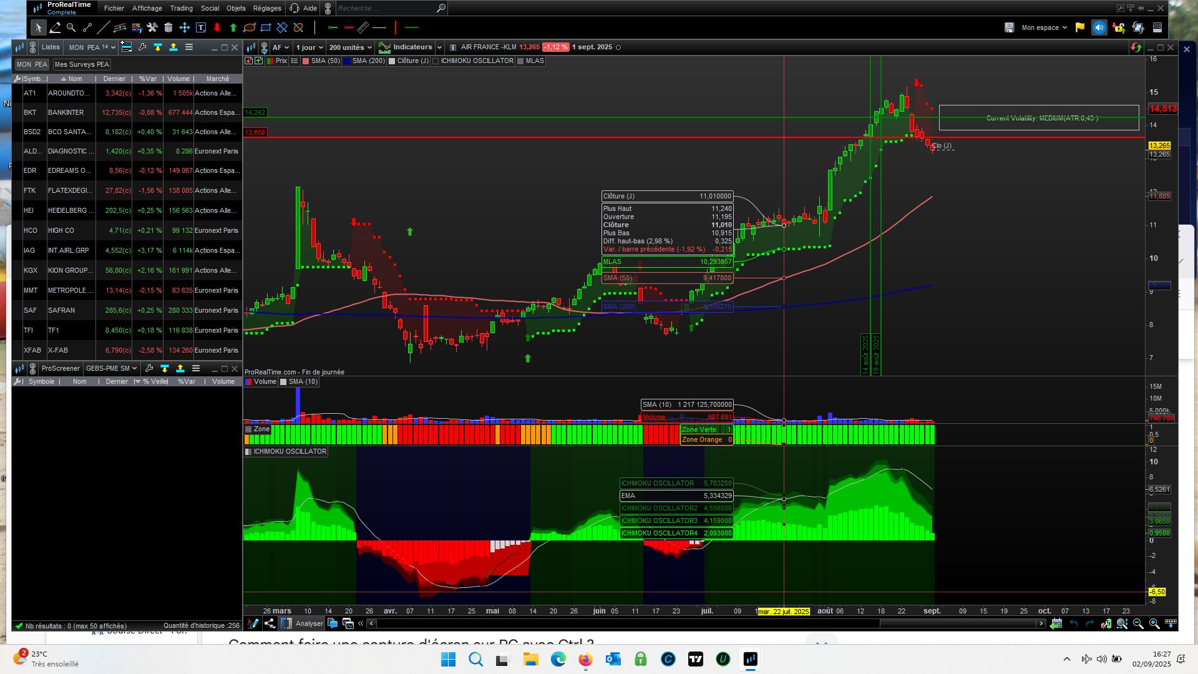This screenshot has width=1198, height=674.
Task: Select the red down arrow drawing tool
Action: pyautogui.click(x=217, y=27)
